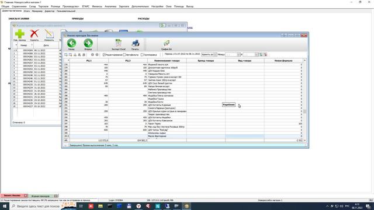Print the analysis with the Печать icon
This screenshot has width=374, height=210.
(x=135, y=44)
